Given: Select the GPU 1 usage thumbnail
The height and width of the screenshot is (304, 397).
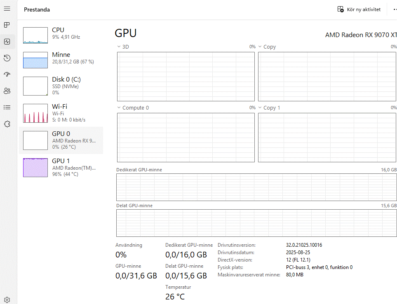Looking at the screenshot, I should pos(35,168).
